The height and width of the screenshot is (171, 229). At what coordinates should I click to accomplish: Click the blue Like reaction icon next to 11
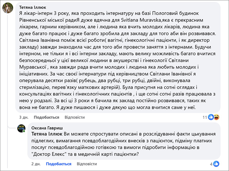[x=211, y=117]
